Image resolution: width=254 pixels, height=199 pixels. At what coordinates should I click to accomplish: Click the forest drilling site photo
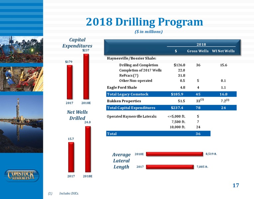[x=22, y=49]
